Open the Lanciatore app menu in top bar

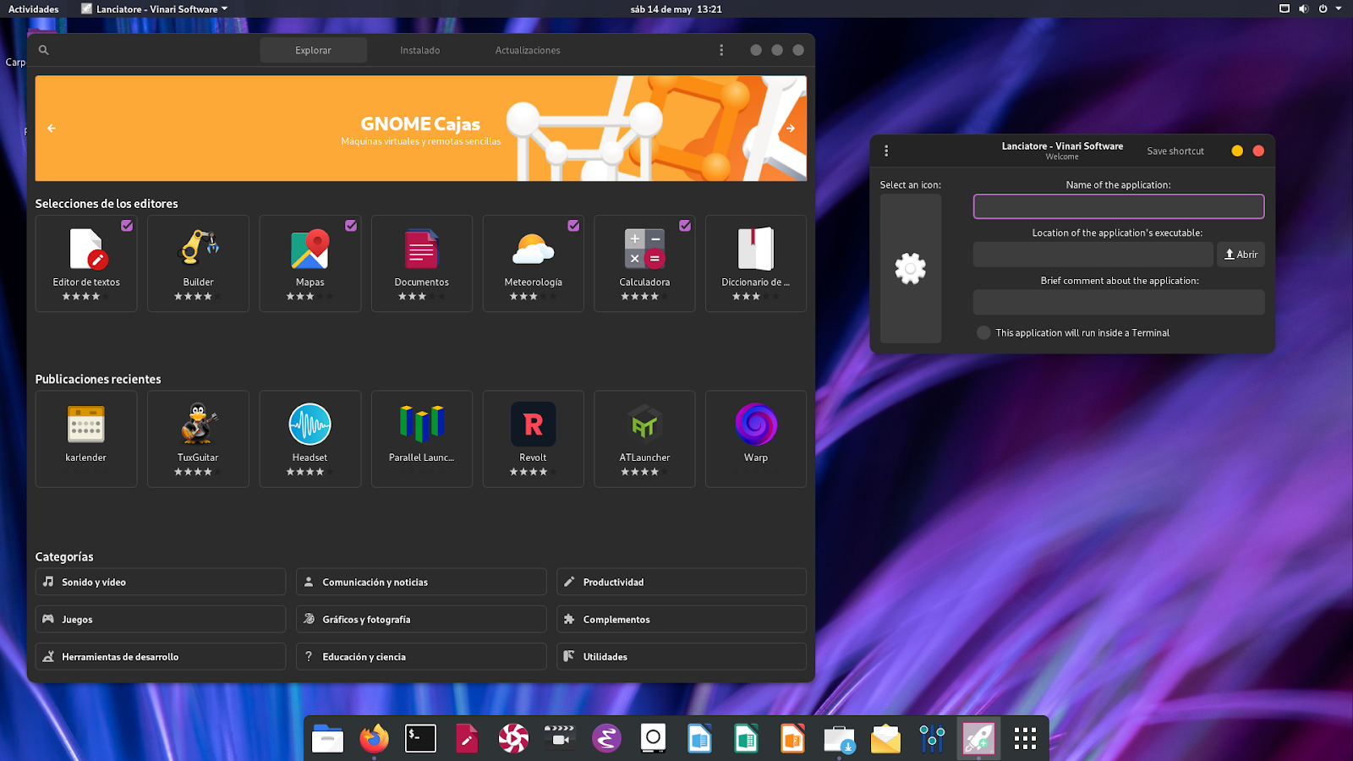[x=155, y=9]
